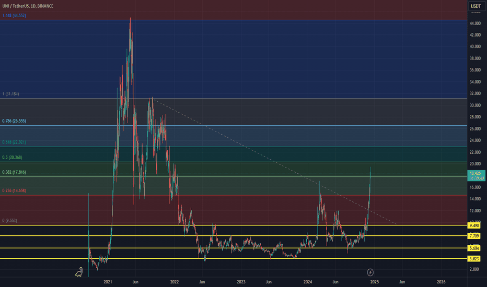487x287 pixels.
Task: Select the 0.618 (22.921) Fibonacci label
Action: point(14,142)
